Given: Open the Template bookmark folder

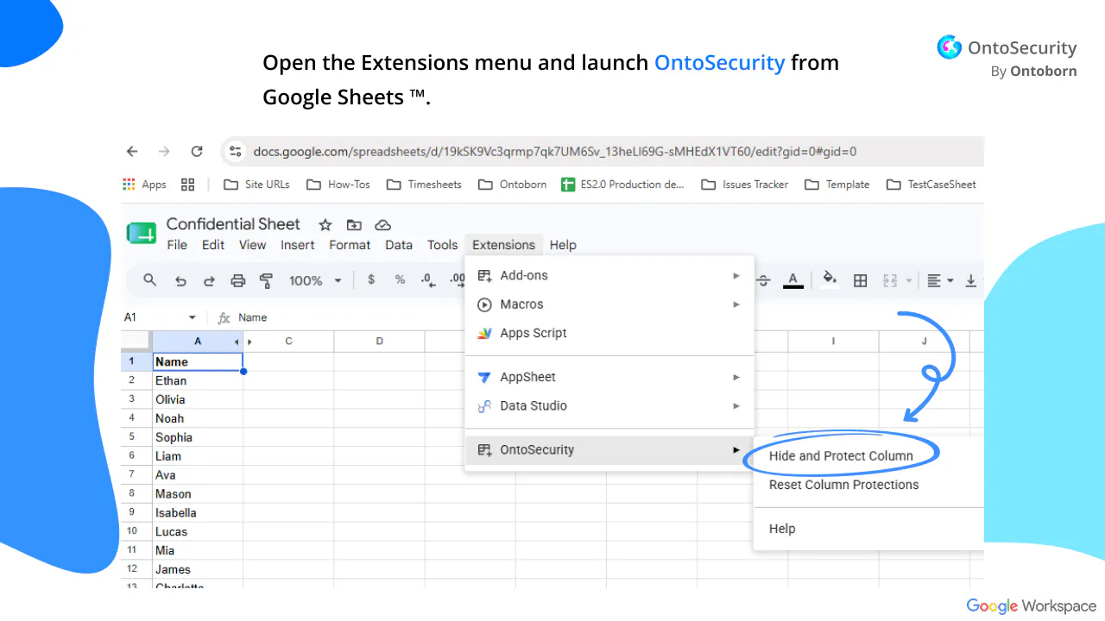Looking at the screenshot, I should pyautogui.click(x=837, y=185).
